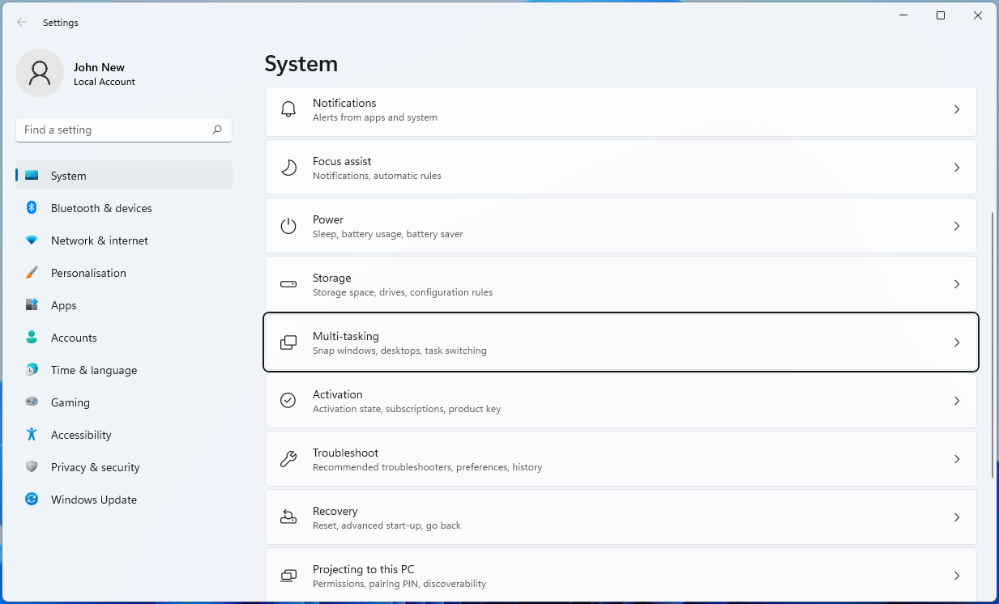Open the Multi-tasking chevron arrow
The height and width of the screenshot is (604, 999).
956,342
